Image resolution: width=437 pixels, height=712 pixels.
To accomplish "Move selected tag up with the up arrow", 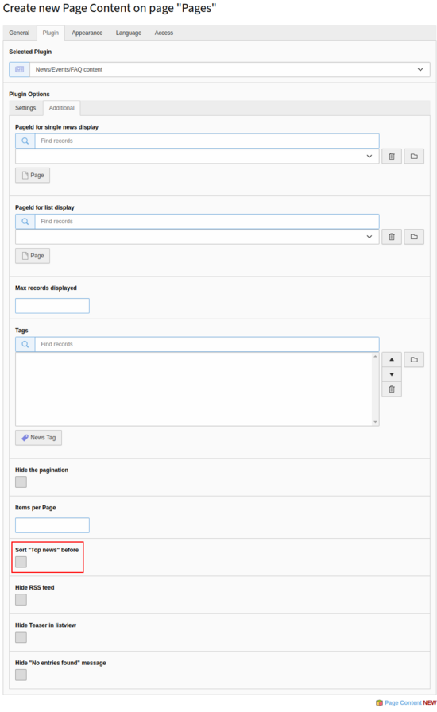I will point(392,360).
